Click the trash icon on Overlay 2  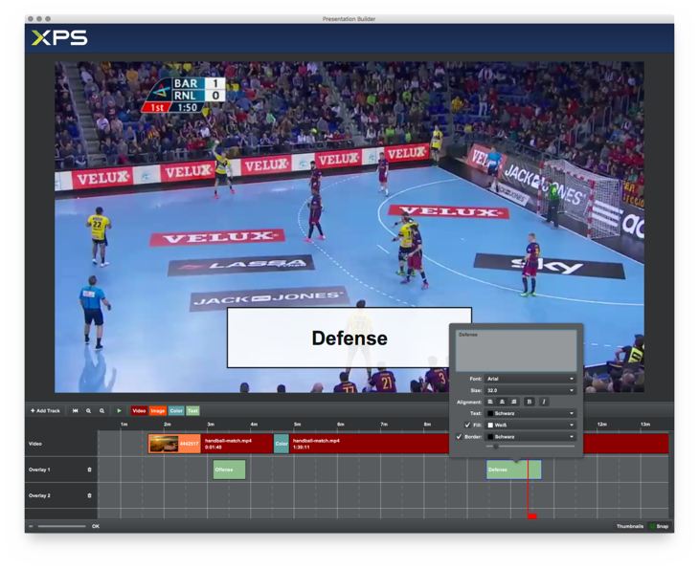click(x=90, y=495)
